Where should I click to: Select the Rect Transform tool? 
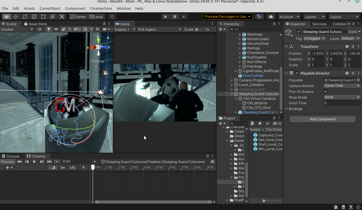[x=43, y=17]
